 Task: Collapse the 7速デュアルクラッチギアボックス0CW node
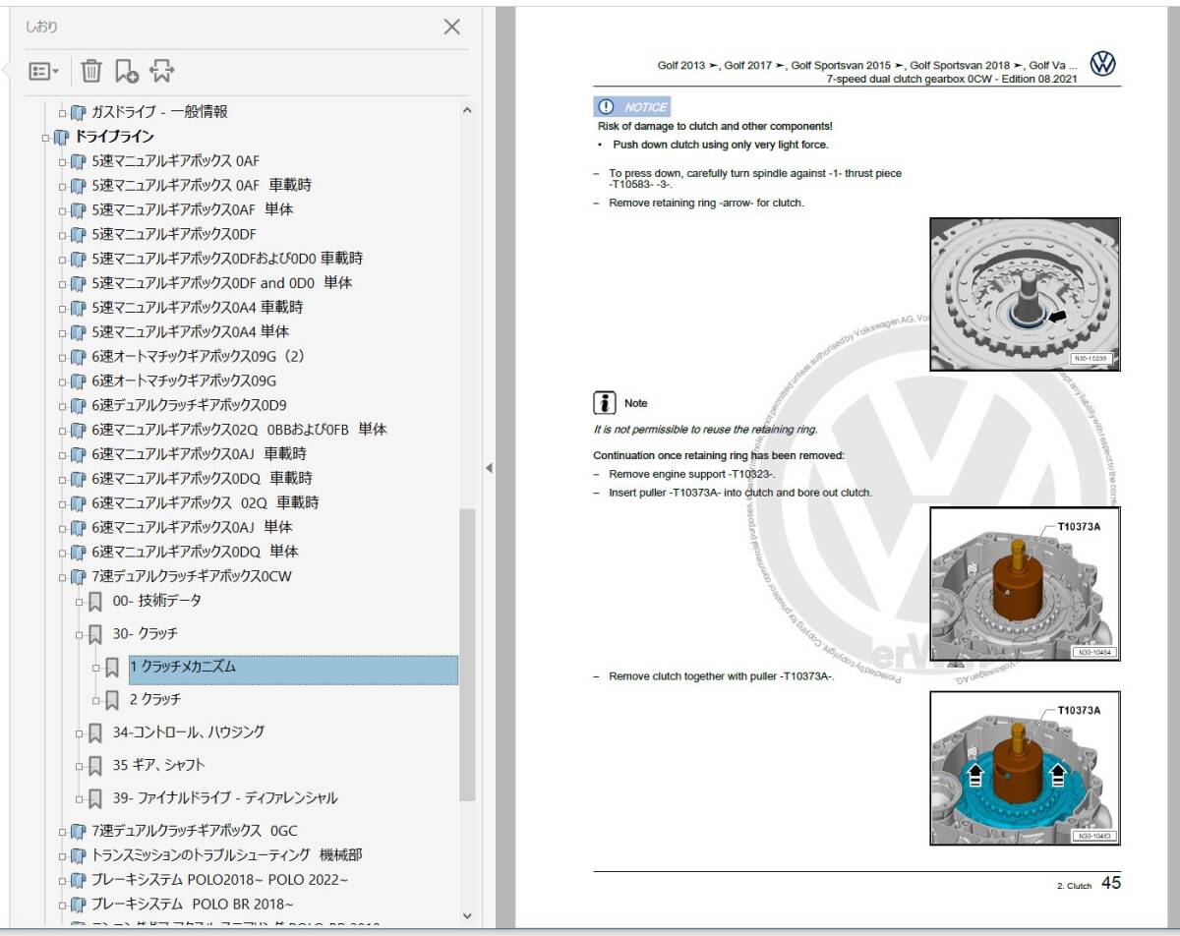pyautogui.click(x=62, y=577)
